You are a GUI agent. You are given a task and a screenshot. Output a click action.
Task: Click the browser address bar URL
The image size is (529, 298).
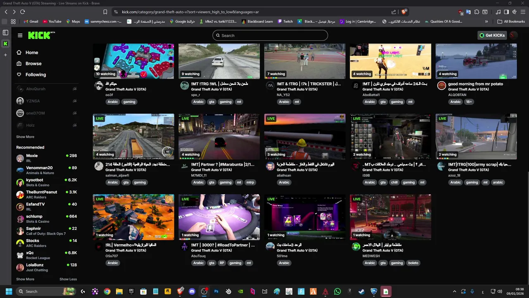click(190, 12)
